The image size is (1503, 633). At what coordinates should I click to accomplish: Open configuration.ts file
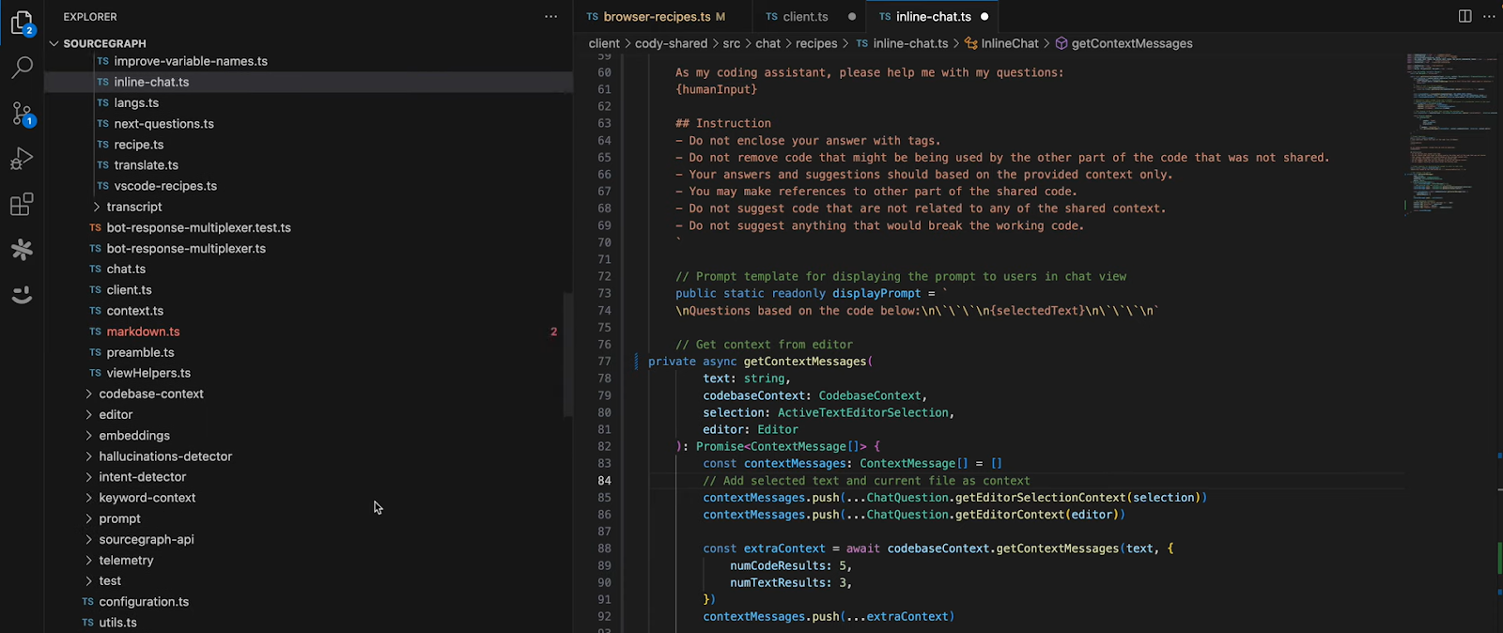click(x=308, y=602)
